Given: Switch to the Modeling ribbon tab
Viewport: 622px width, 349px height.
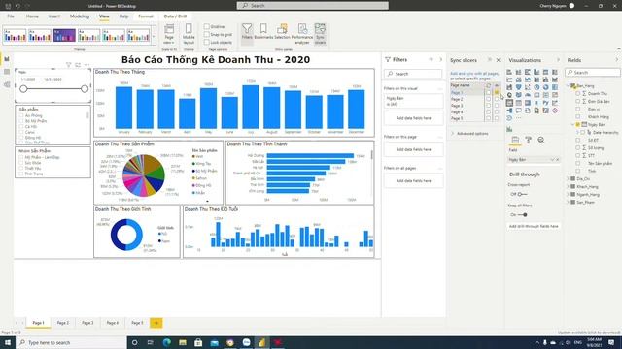Looking at the screenshot, I should coord(80,16).
